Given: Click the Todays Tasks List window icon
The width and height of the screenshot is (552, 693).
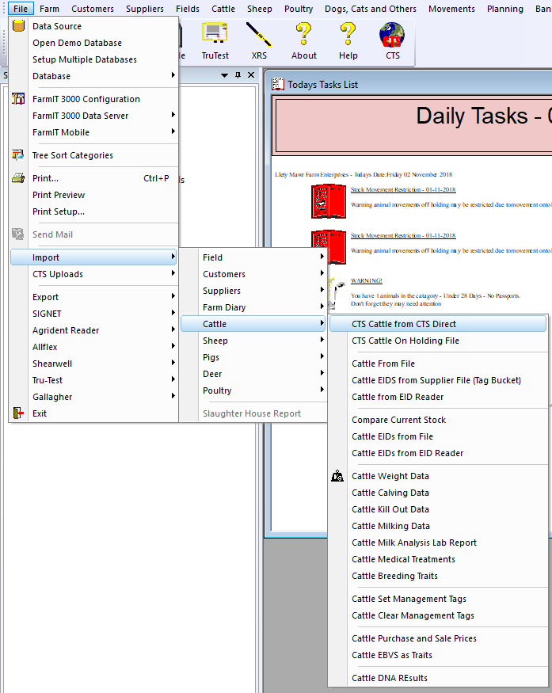Looking at the screenshot, I should coord(278,84).
